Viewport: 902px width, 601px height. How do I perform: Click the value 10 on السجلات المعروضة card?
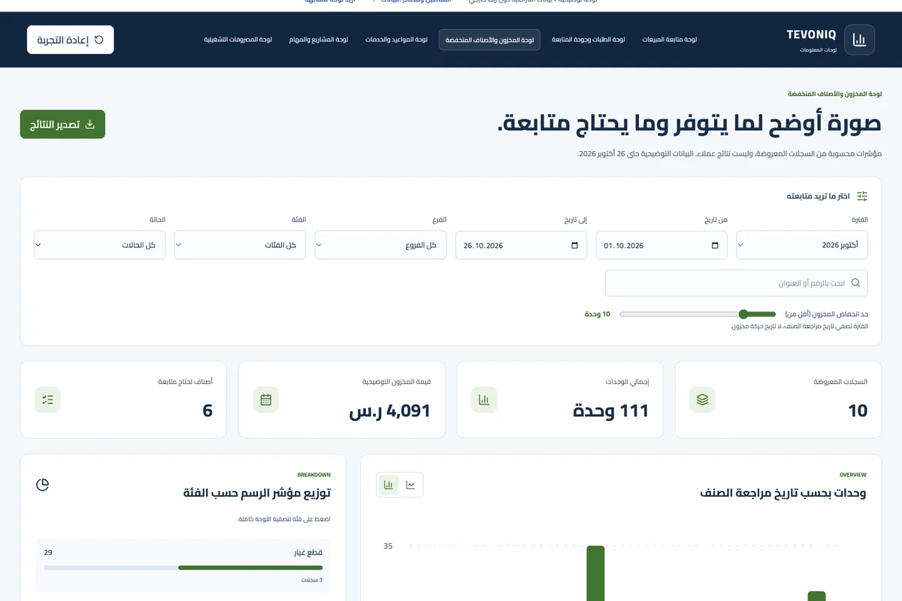point(858,410)
